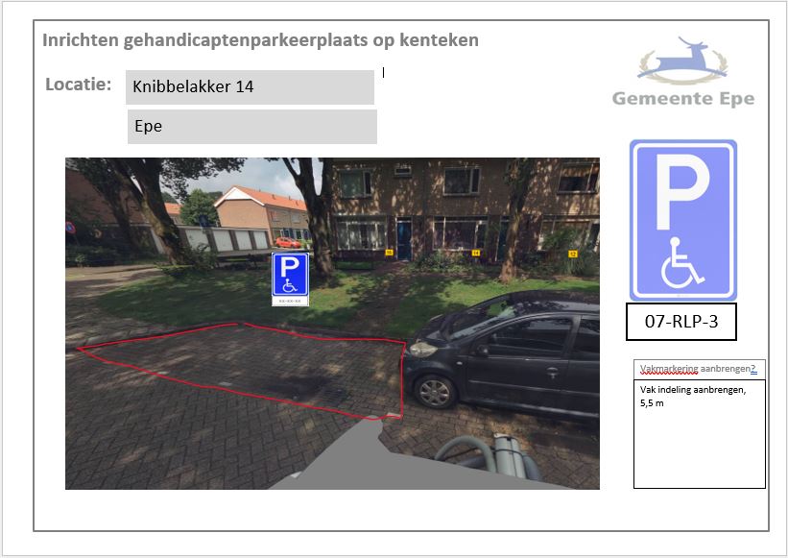Click the no-parking road sign at photo's left edge

[69, 229]
